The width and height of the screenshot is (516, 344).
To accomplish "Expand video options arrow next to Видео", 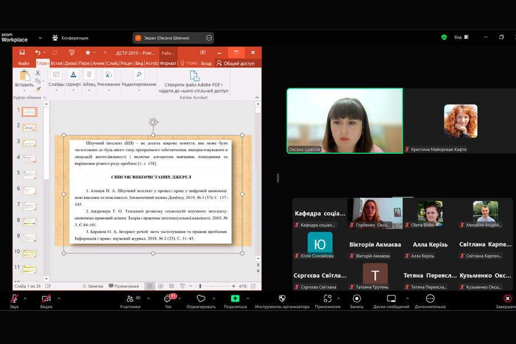I will point(59,298).
